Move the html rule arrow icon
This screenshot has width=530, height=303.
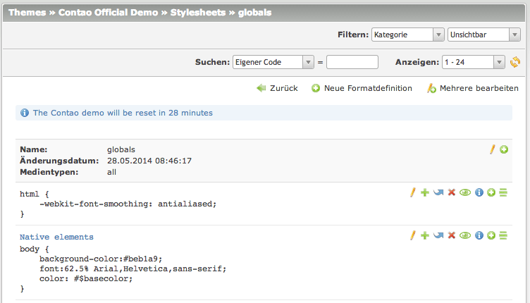point(438,192)
